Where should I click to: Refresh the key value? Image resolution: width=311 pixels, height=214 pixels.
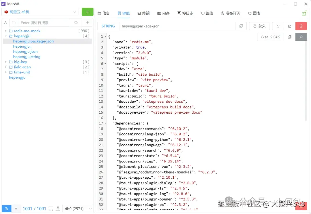[x=278, y=26]
